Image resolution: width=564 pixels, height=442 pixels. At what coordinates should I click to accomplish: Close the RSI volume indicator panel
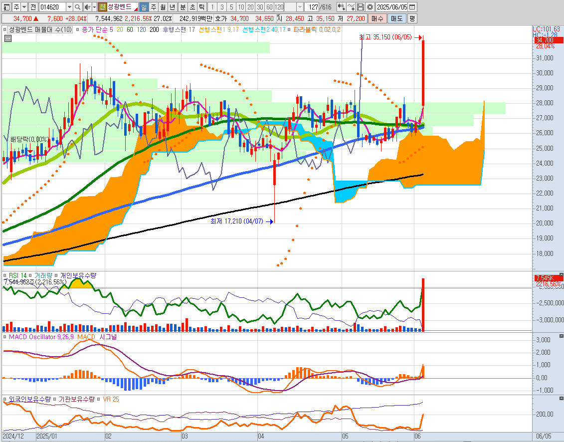pos(561,274)
